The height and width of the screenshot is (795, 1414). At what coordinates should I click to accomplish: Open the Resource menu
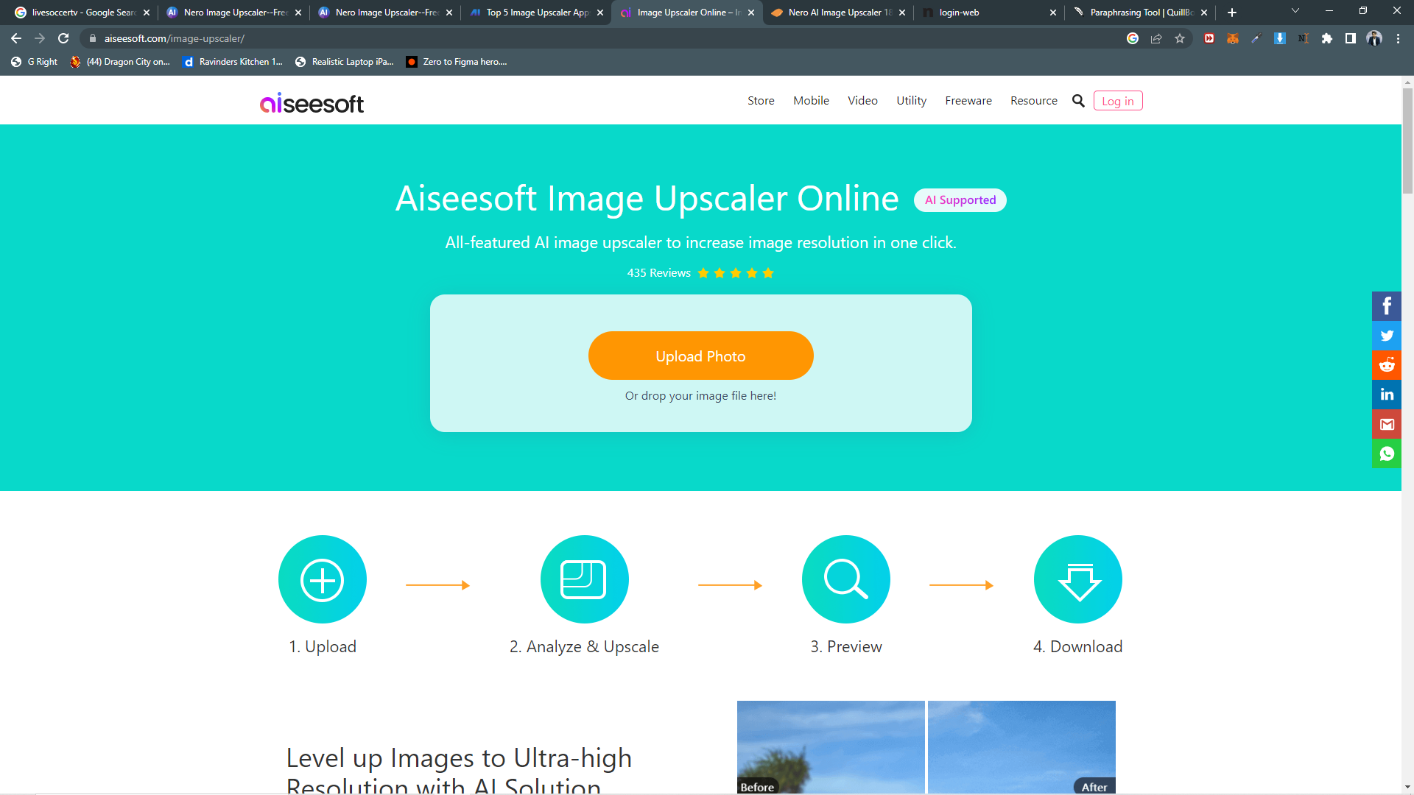[1033, 101]
